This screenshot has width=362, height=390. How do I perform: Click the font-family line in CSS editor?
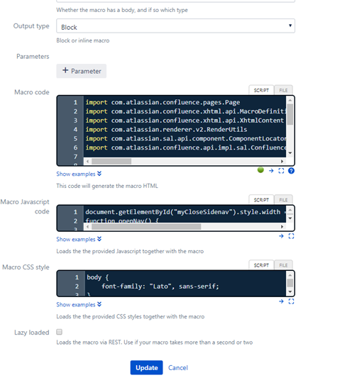160,286
